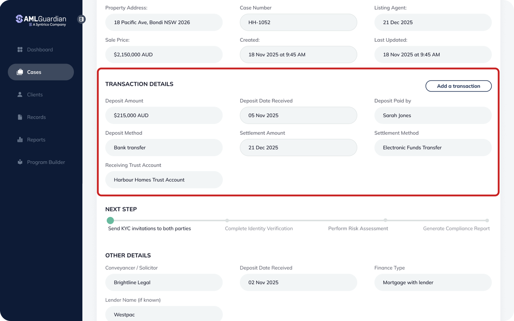Click the Deposit Amount field
The height and width of the screenshot is (321, 514).
coord(164,115)
